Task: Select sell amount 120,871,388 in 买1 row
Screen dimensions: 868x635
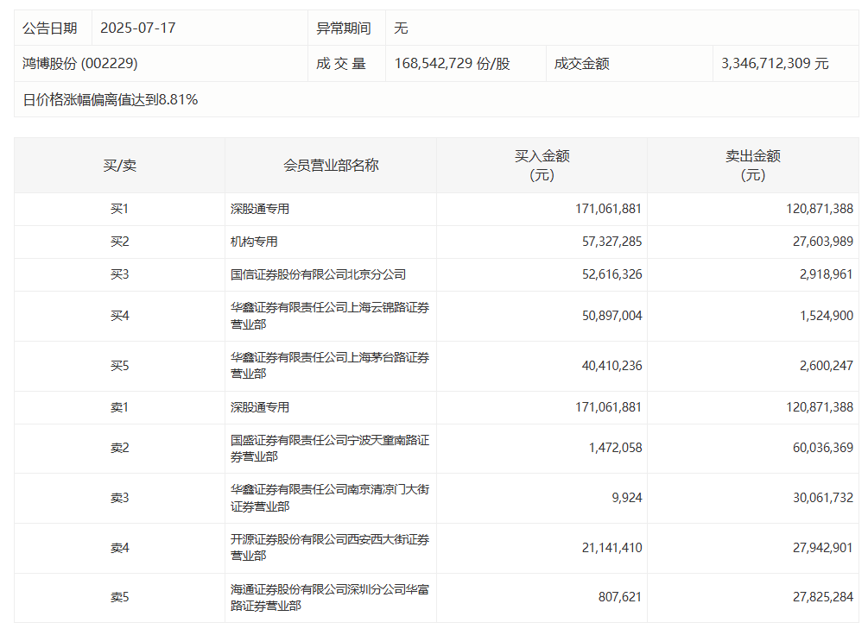Action: (x=820, y=209)
